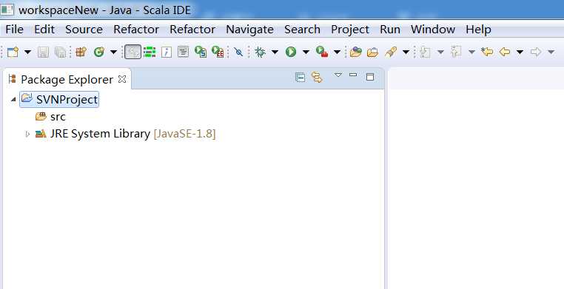Navigate forward with grey right arrow
Image resolution: width=564 pixels, height=289 pixels.
pos(536,52)
